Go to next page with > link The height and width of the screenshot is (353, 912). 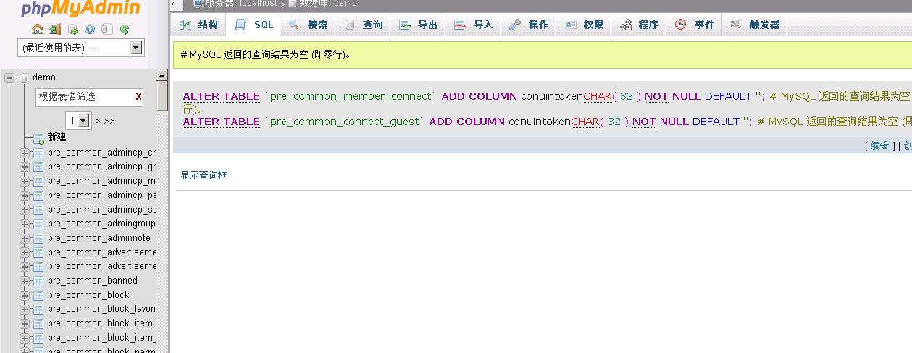98,121
